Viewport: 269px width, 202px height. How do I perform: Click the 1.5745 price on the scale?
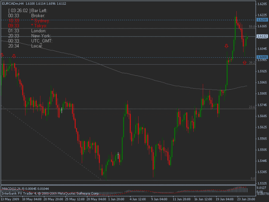click(x=262, y=105)
